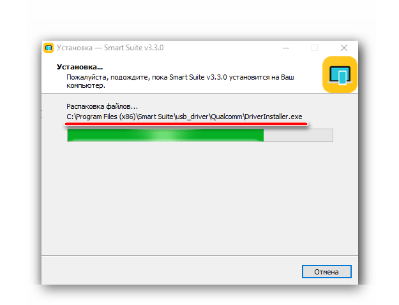The height and width of the screenshot is (305, 399).
Task: Click DriverInstaller.exe in the file path
Action: (x=273, y=117)
